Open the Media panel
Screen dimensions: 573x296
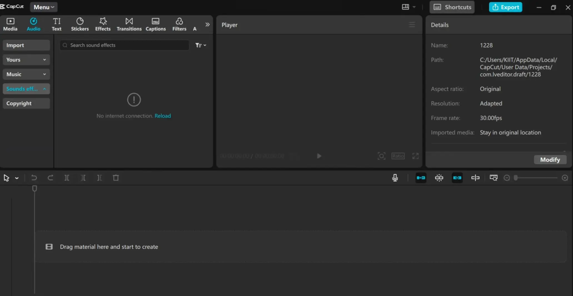[x=10, y=24]
